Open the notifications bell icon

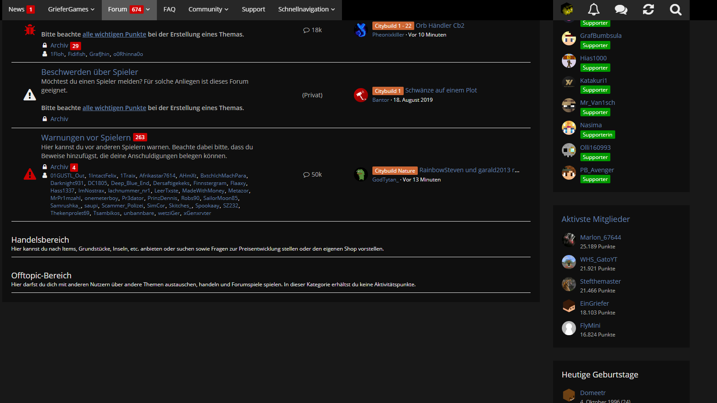coord(594,9)
